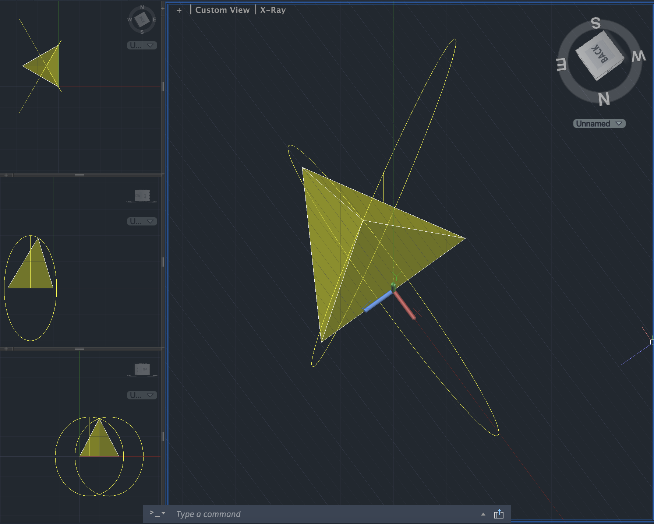Image resolution: width=654 pixels, height=524 pixels.
Task: Open the Custom View menu
Action: [222, 10]
